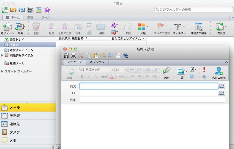Open the MS Pゴシック font dropdown
The height and width of the screenshot is (149, 234).
[112, 70]
